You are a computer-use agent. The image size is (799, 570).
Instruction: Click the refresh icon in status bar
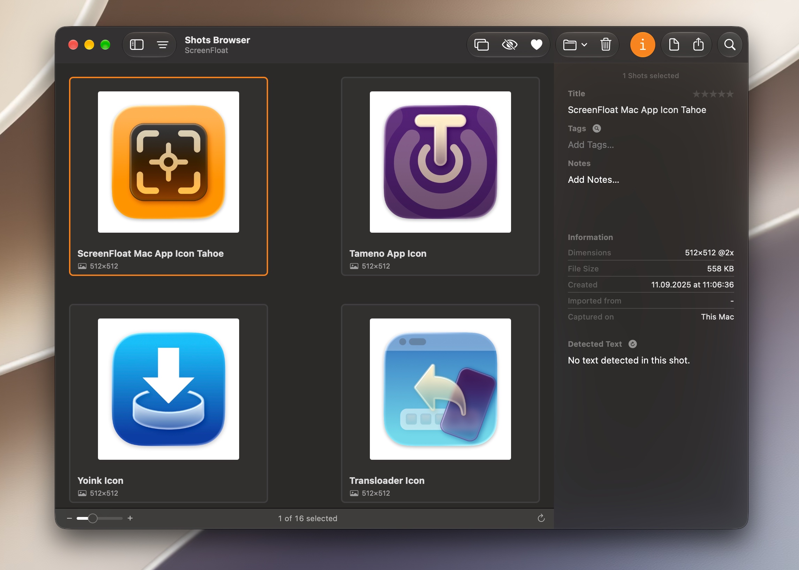point(541,518)
